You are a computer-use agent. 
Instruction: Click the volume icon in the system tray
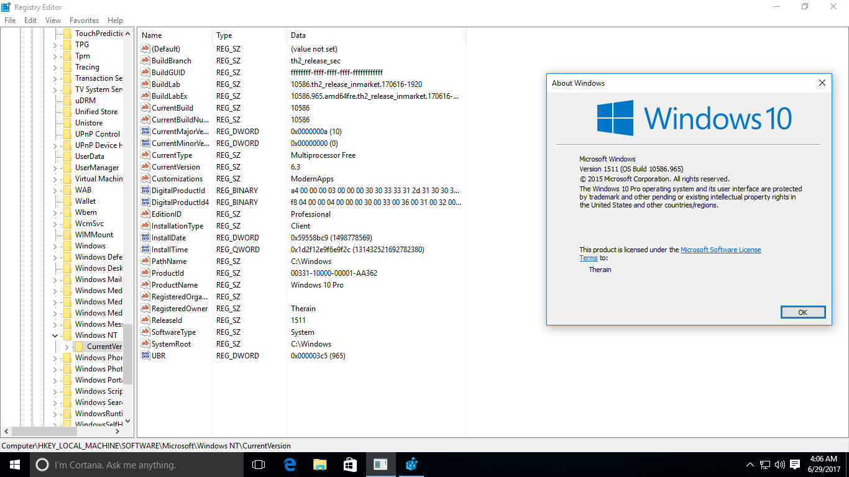tap(779, 465)
